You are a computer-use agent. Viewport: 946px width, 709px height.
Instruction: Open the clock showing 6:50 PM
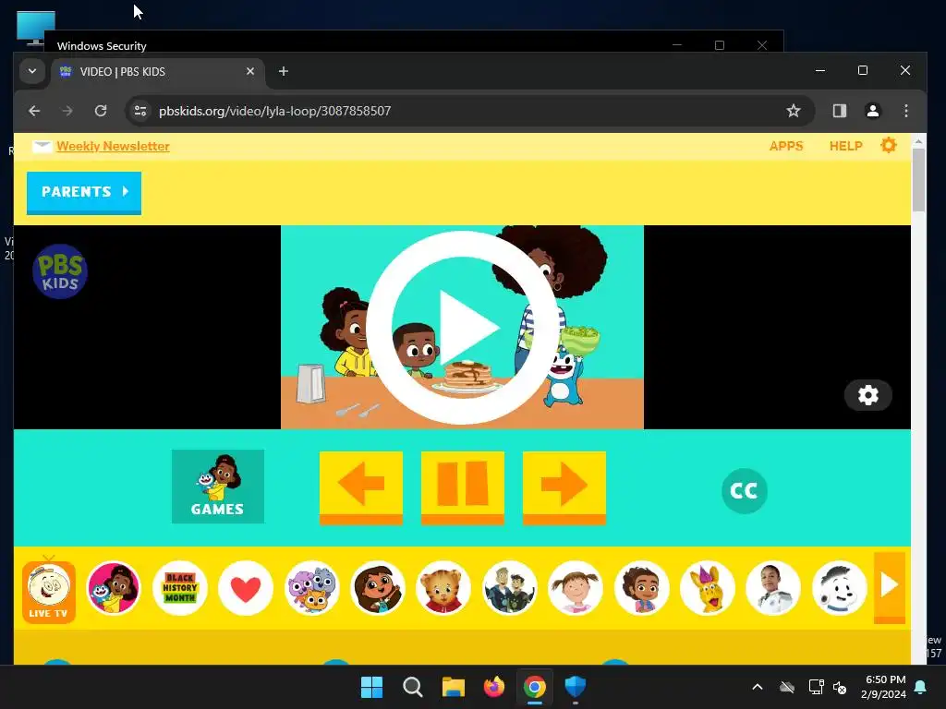point(884,687)
